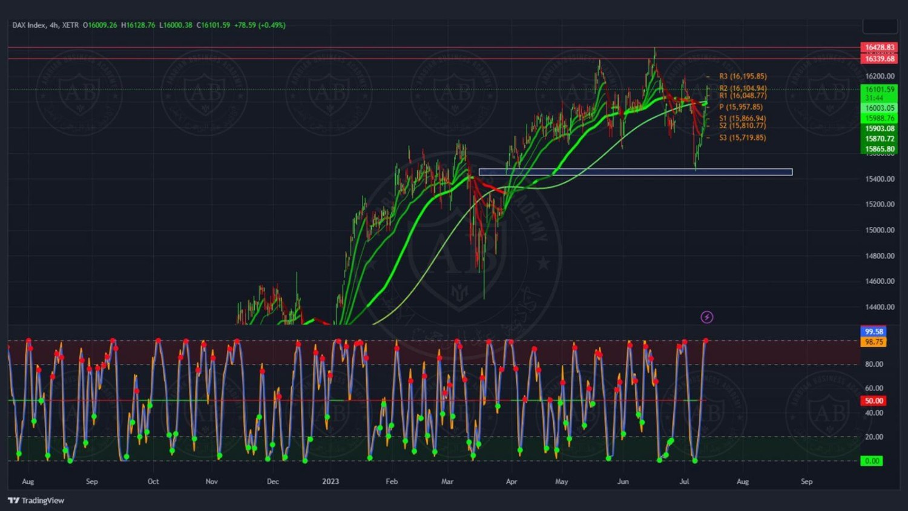
Task: Select the DAX Index symbol title
Action: (x=28, y=25)
